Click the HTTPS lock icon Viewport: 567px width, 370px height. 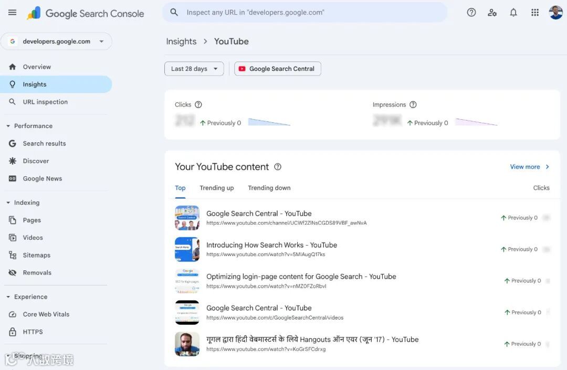(x=12, y=332)
